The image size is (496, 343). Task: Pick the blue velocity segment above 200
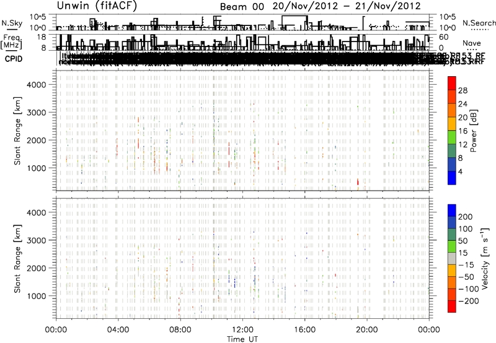(x=452, y=211)
